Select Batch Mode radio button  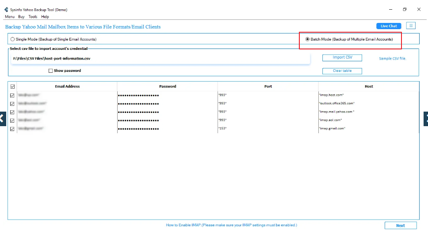307,39
